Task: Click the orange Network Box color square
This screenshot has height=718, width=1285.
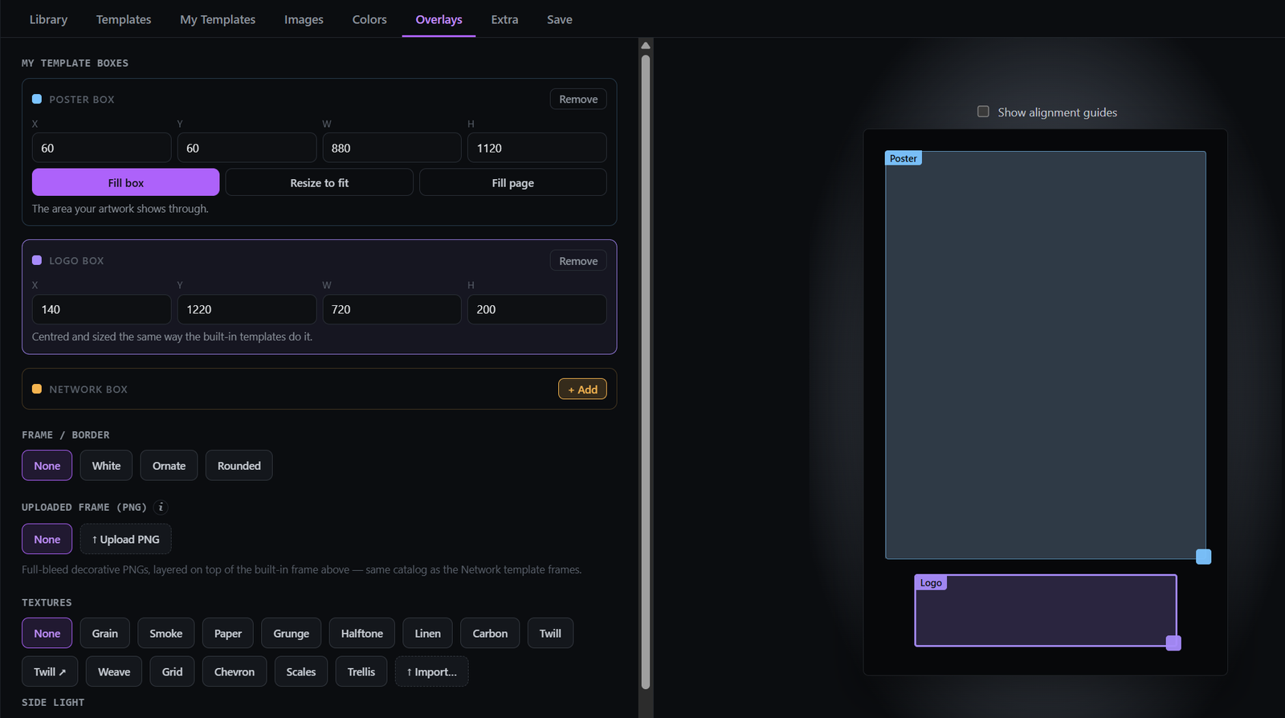Action: (37, 389)
